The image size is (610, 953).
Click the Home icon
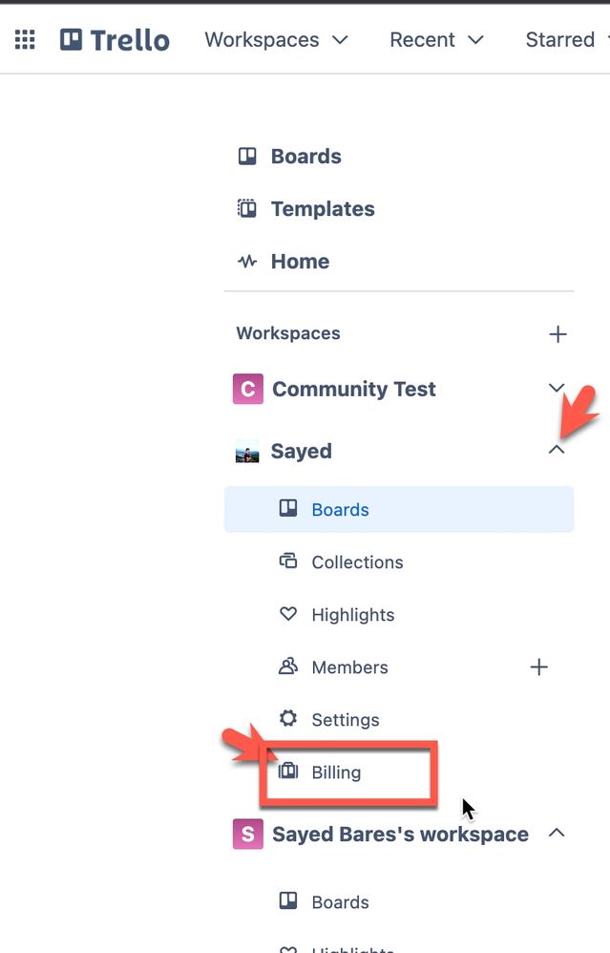coord(247,261)
